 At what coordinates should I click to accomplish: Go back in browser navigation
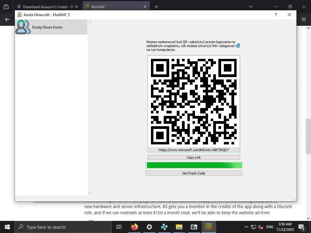(x=7, y=19)
